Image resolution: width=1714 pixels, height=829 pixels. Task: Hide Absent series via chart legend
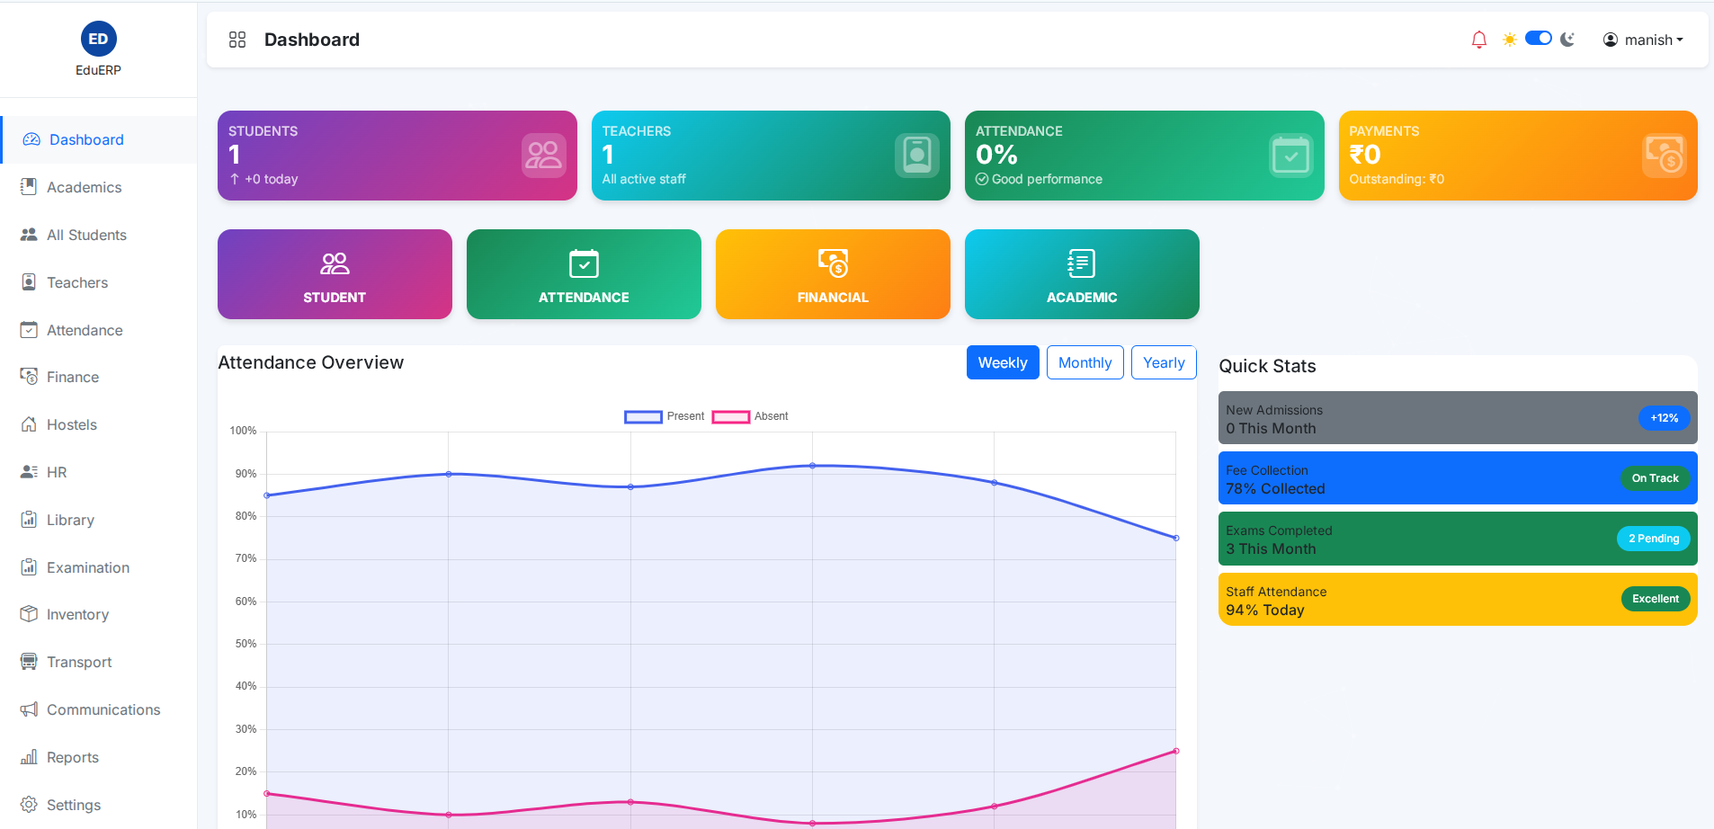(750, 416)
